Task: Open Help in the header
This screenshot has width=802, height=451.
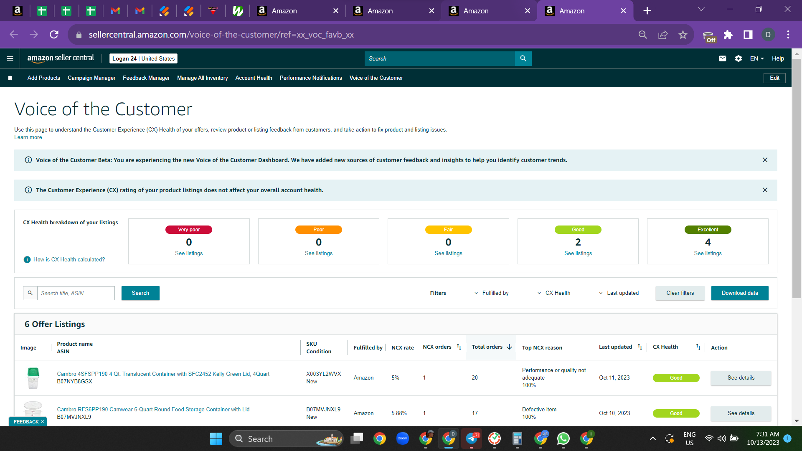Action: (x=778, y=58)
